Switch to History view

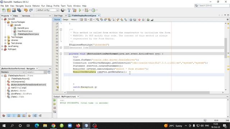[74, 19]
